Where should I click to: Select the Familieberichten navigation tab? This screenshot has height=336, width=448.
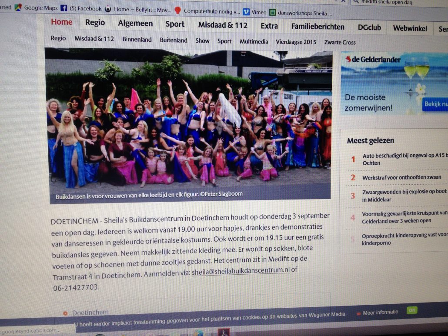(x=318, y=27)
